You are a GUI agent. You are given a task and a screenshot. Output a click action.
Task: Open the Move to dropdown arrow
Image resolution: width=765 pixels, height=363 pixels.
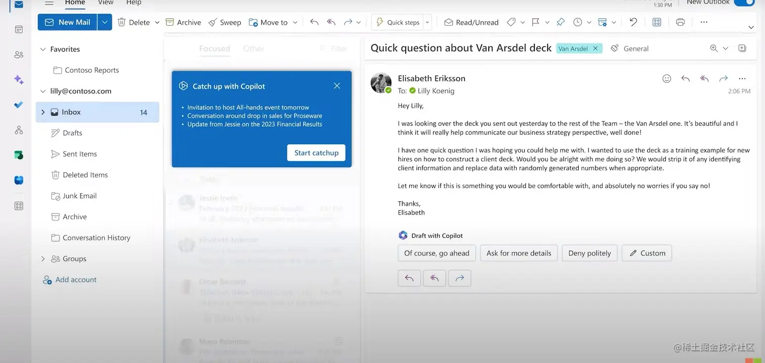(295, 22)
